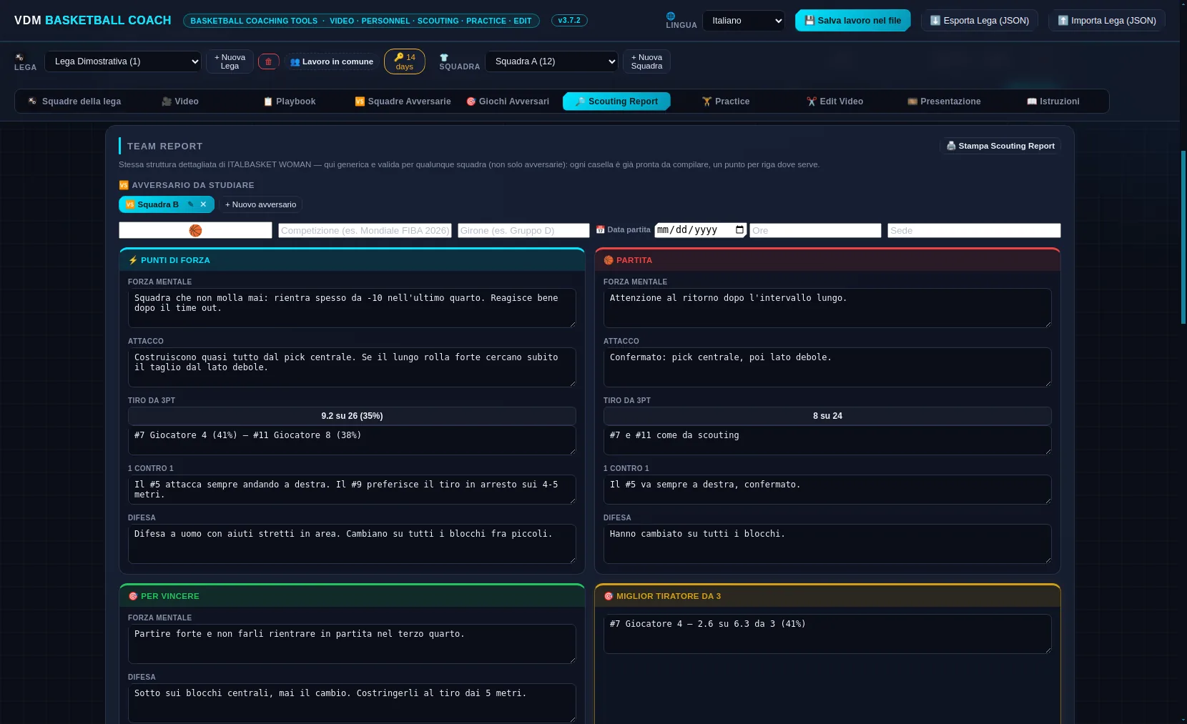Viewport: 1187px width, 724px height.
Task: Click the Squadra jersey icon
Action: point(444,57)
